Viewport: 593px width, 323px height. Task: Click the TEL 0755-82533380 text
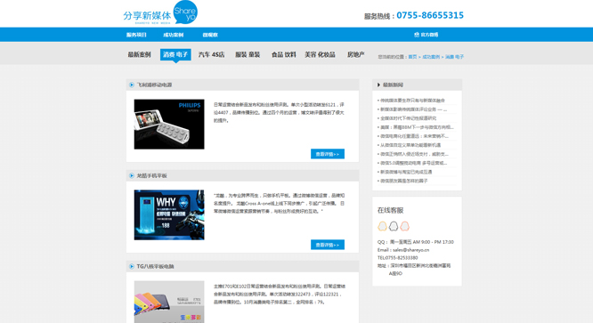tap(397, 258)
